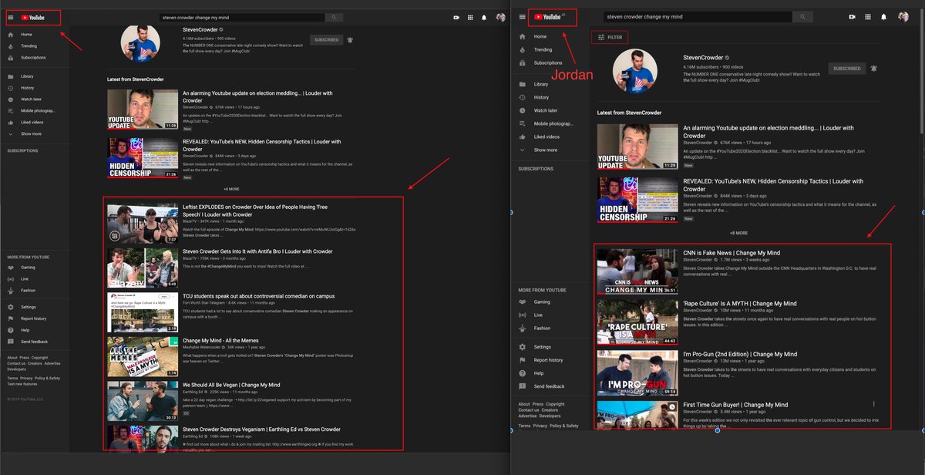
Task: Open Steven Crowder Gets Into It with Antifa Bro
Action: tap(257, 251)
